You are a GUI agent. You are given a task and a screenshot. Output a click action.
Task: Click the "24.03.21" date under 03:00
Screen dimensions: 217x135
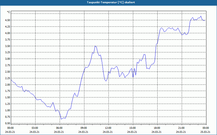coord(34,132)
